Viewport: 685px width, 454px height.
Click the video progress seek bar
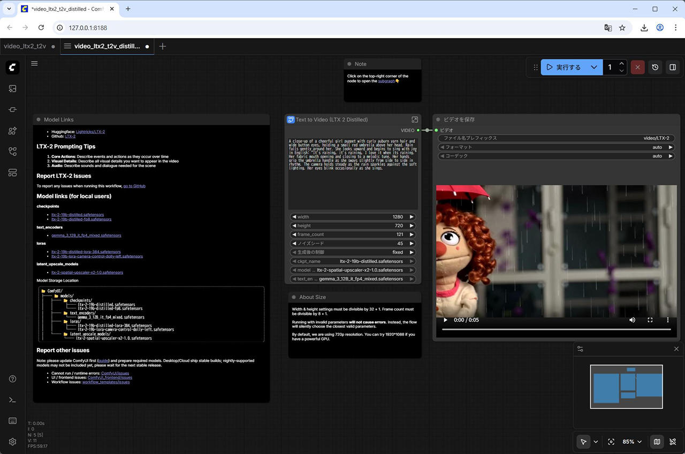click(556, 330)
